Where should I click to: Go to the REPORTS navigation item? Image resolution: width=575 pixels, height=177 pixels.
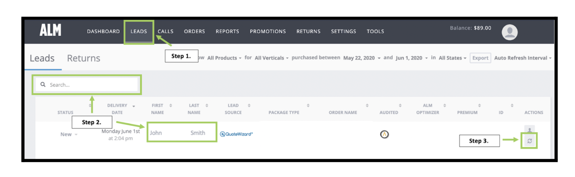[x=227, y=32]
